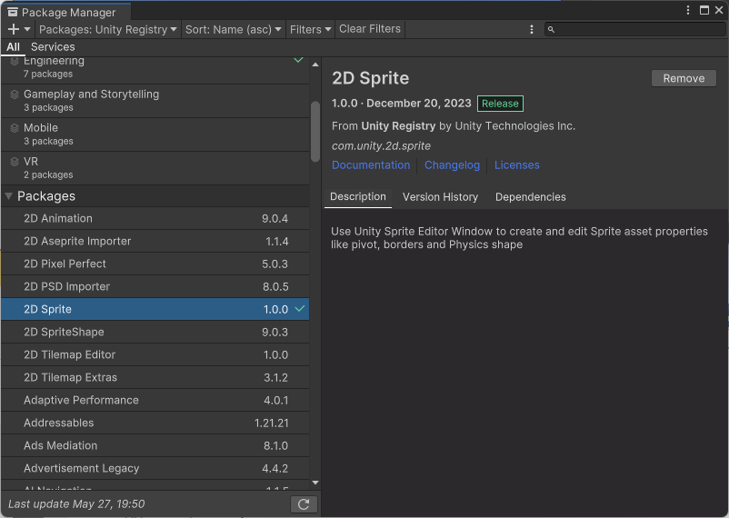Open the Sort: Name (asc) dropdown
Viewport: 729px width, 518px height.
pyautogui.click(x=233, y=29)
